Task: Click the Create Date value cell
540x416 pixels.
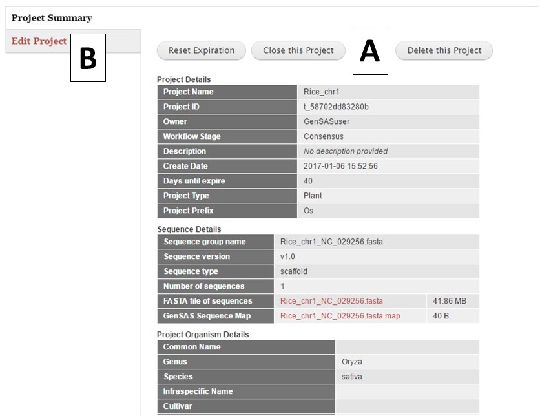Action: tap(388, 166)
